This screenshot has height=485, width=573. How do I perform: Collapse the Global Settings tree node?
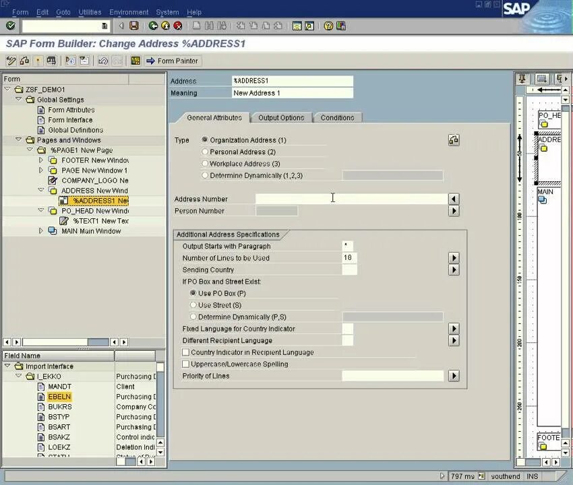(19, 99)
